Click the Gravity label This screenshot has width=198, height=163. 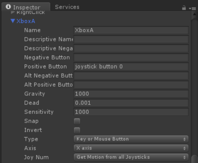(35, 94)
